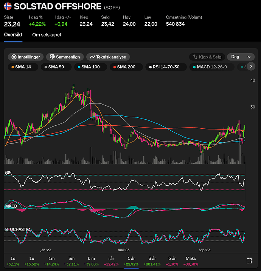Toggle the SMA 14 indicator chip
The height and width of the screenshot is (271, 261).
(23, 67)
